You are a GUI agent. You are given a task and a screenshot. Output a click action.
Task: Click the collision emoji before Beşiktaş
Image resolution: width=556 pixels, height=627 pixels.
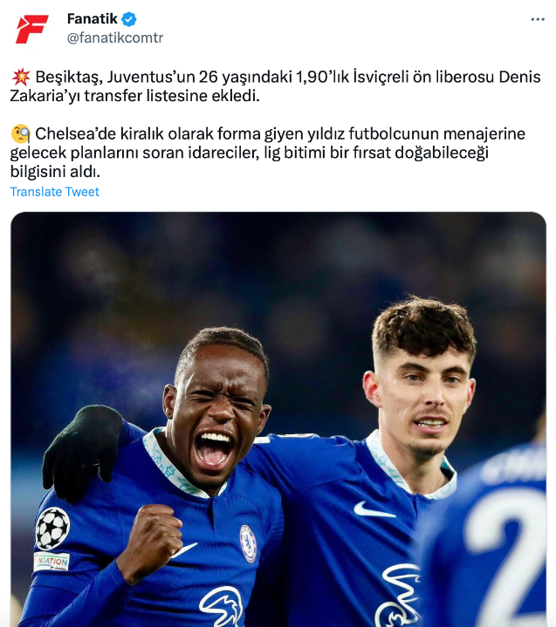tap(21, 77)
